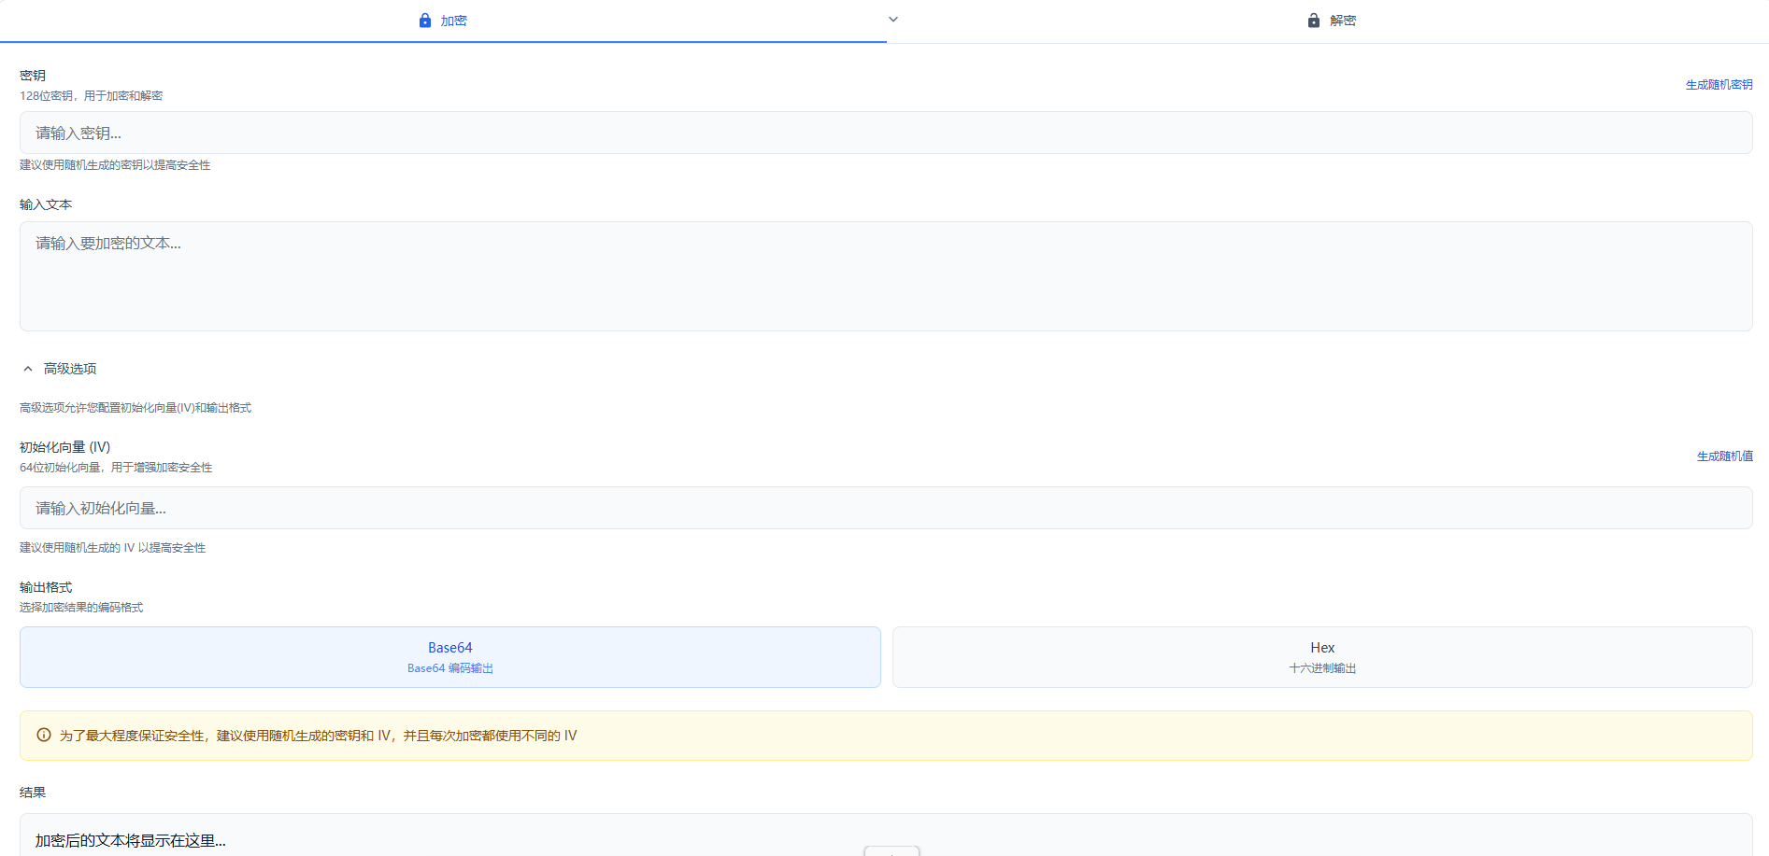
Task: Click into the 请输入要加密的文本 text area
Action: (x=885, y=276)
